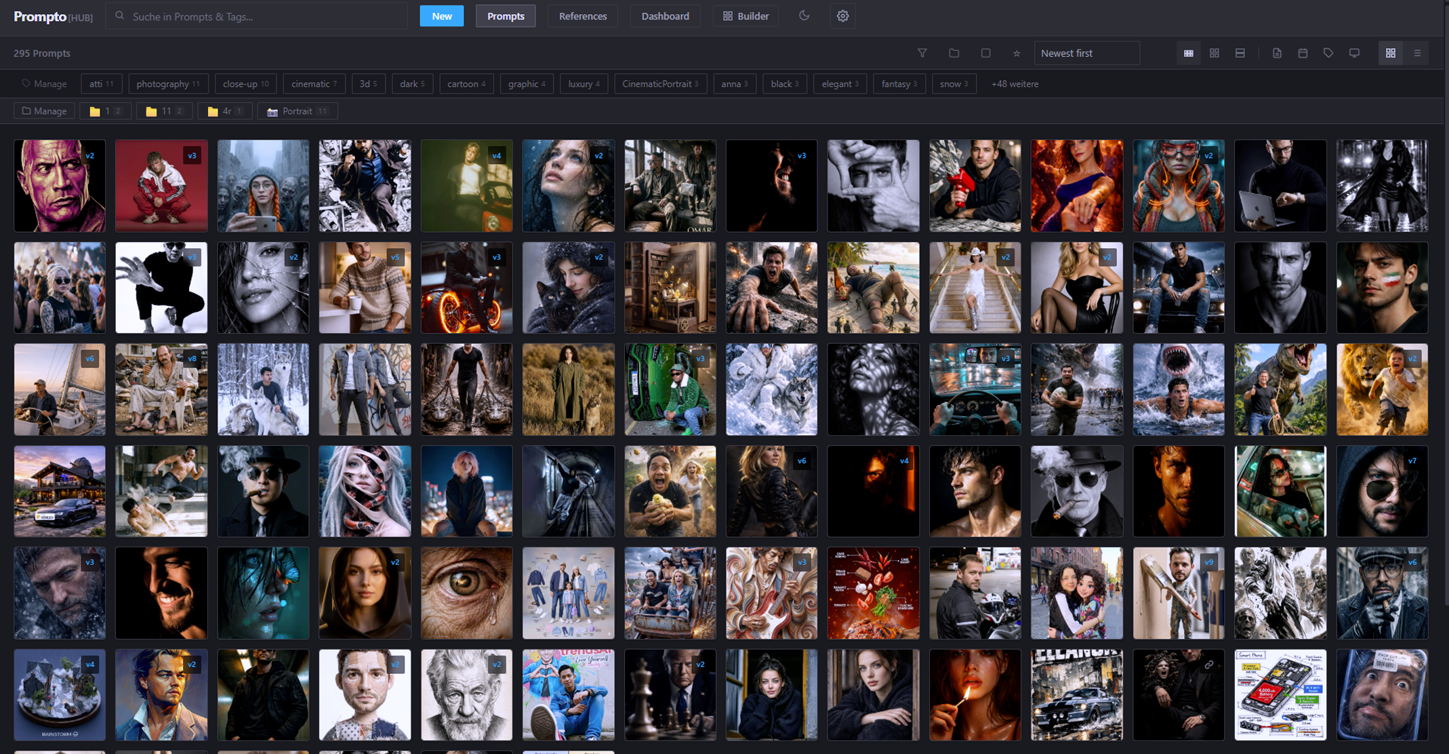The width and height of the screenshot is (1449, 754).
Task: Switch to the list layout view
Action: coord(1416,53)
